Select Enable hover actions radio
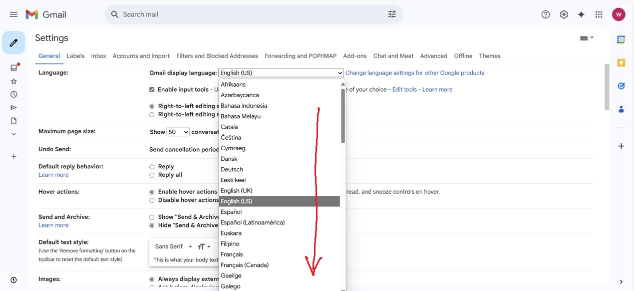Screen dimensions: 634x291 (152, 192)
